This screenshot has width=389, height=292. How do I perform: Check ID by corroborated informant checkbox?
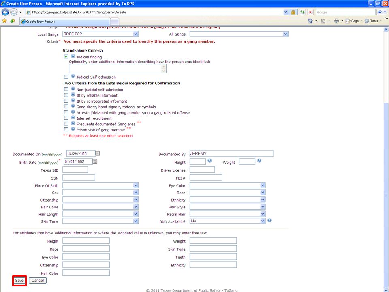pyautogui.click(x=66, y=101)
